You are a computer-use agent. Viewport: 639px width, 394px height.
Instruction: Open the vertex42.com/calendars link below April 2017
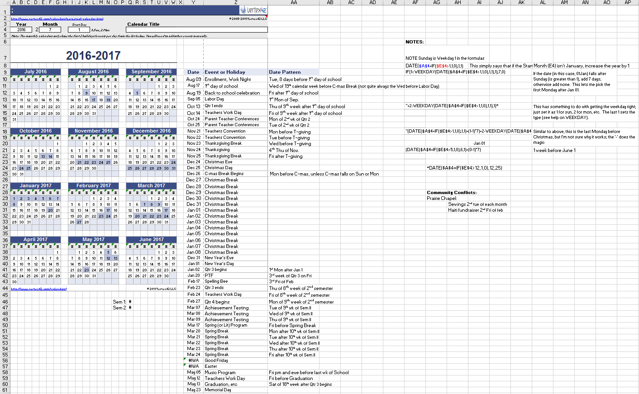tap(38, 289)
